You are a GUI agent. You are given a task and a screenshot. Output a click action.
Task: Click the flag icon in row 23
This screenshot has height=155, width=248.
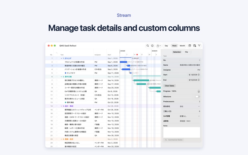[57, 139]
